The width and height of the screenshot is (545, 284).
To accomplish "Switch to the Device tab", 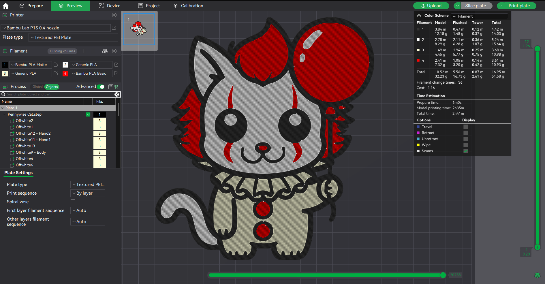I will pos(110,6).
